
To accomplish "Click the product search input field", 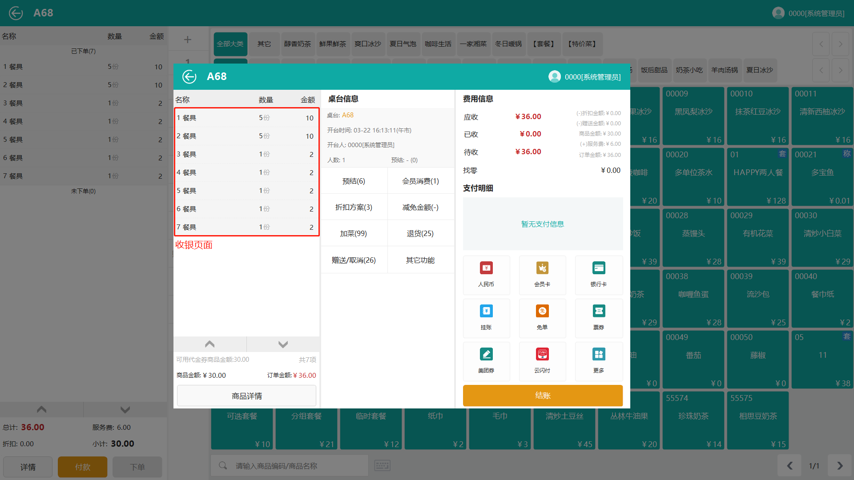I will (x=290, y=465).
